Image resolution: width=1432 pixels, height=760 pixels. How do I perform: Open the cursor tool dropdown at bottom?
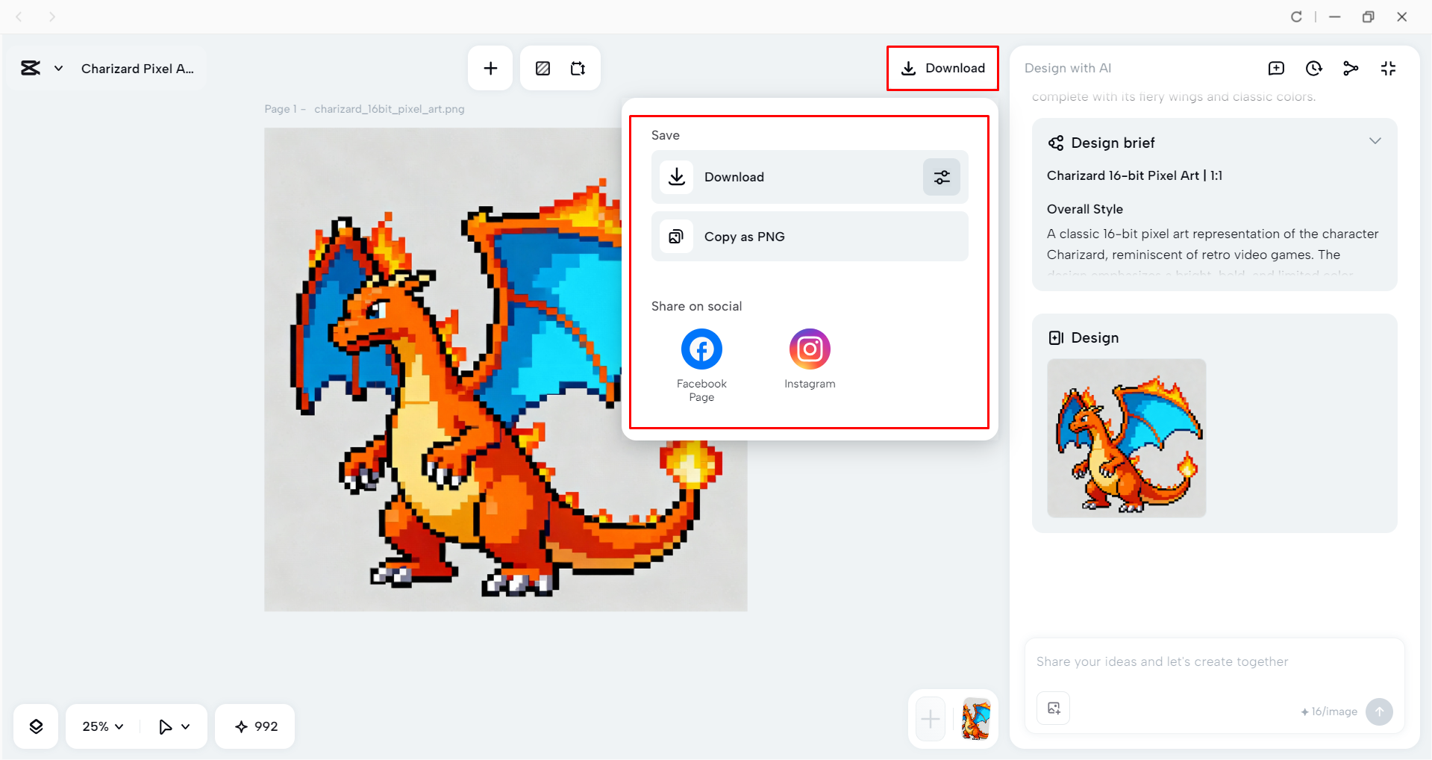[x=173, y=726]
